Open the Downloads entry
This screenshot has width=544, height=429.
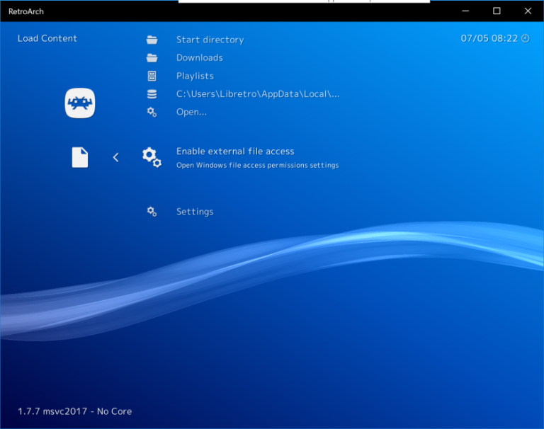[x=199, y=58]
